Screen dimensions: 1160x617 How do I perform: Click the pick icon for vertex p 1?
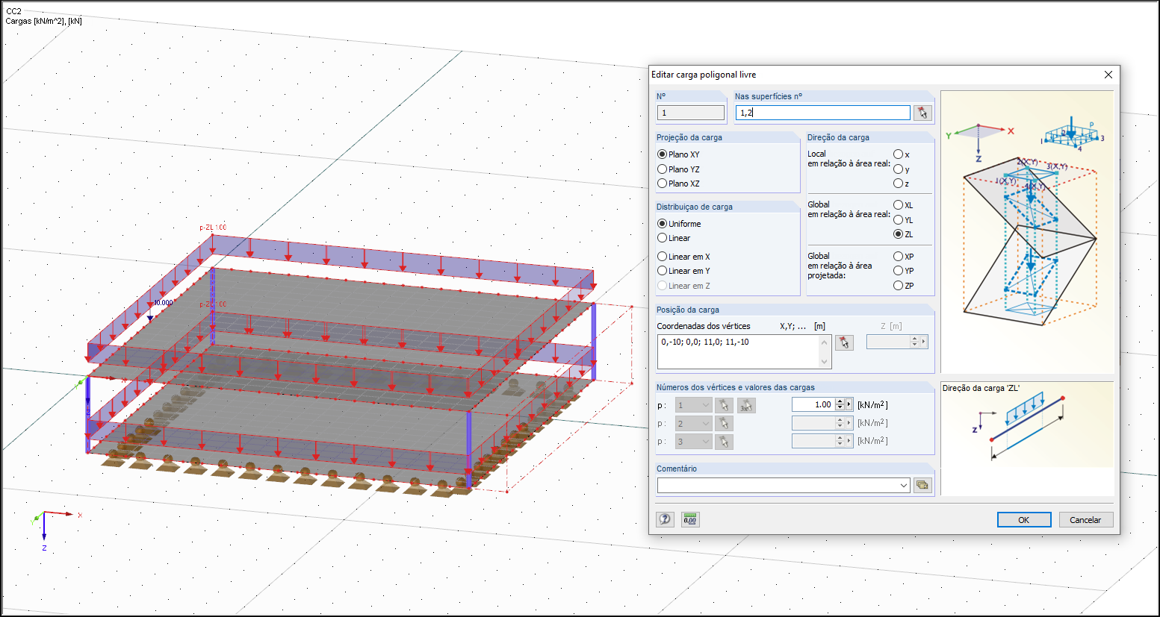click(x=723, y=405)
